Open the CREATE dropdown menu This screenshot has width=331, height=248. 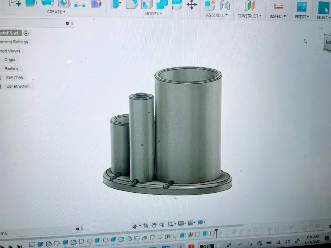pos(56,12)
